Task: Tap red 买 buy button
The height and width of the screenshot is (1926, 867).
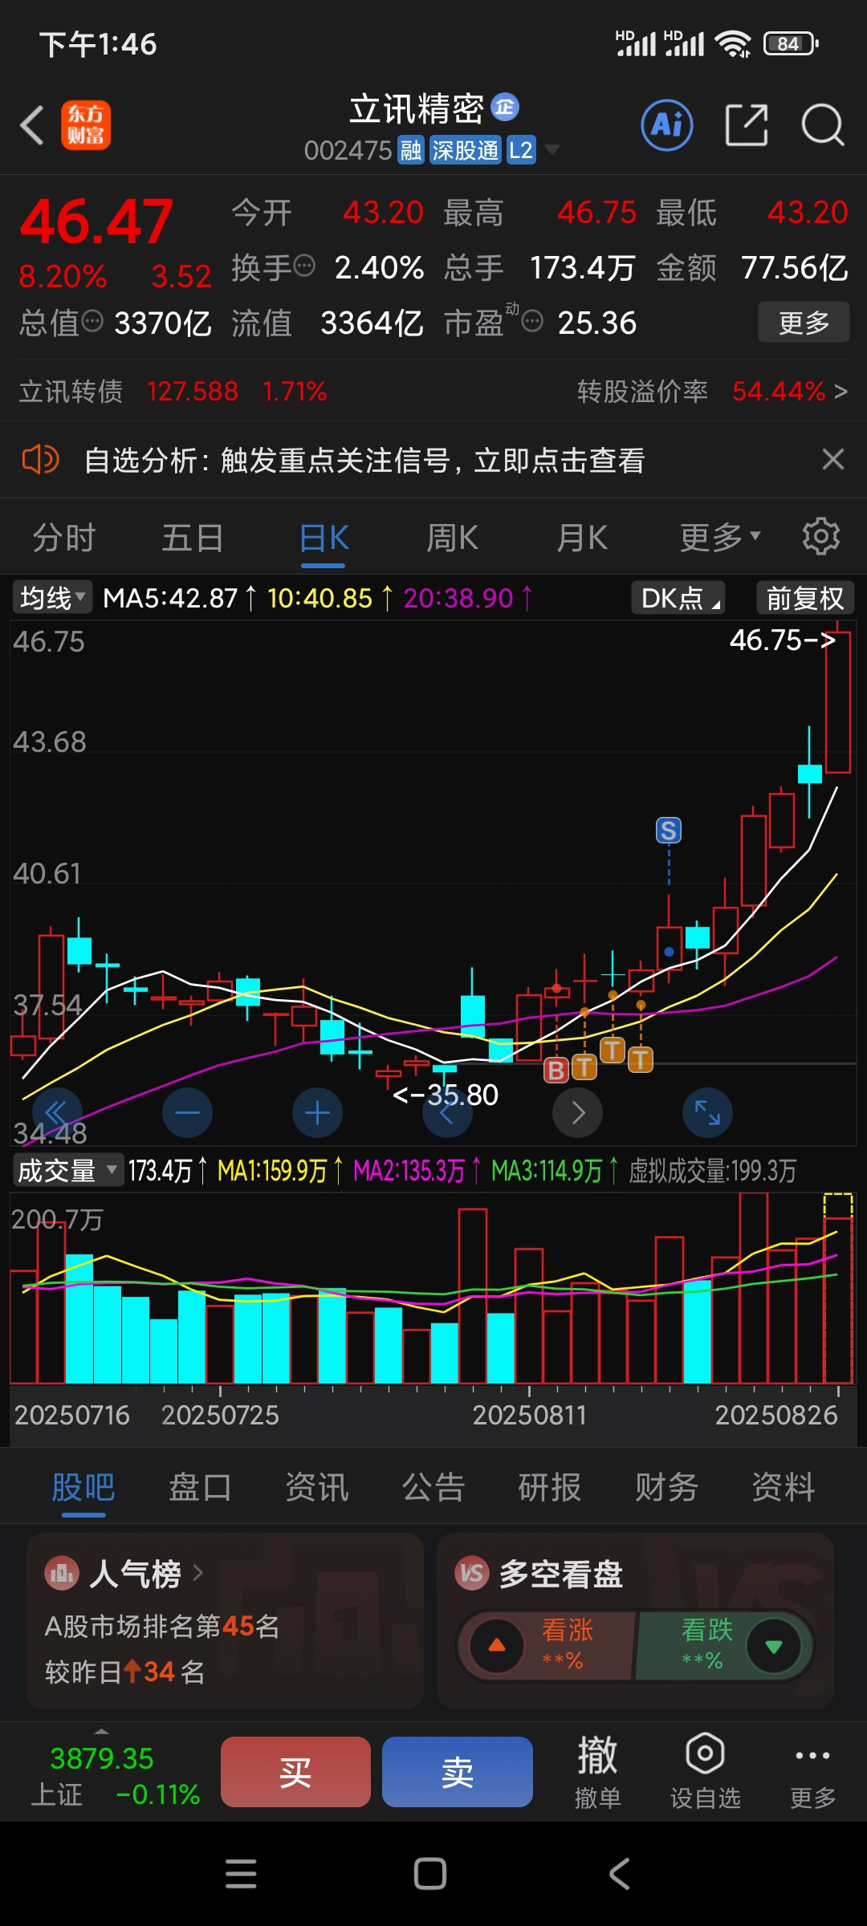Action: coord(295,1772)
